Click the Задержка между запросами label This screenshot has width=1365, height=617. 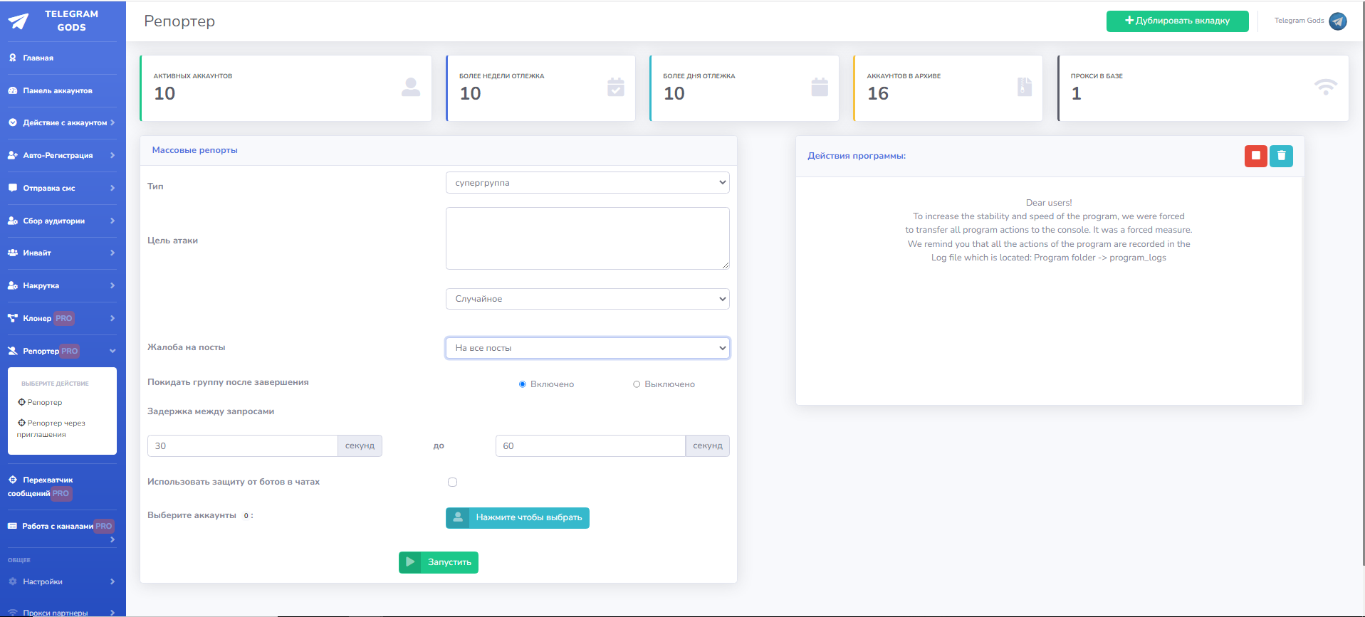211,411
